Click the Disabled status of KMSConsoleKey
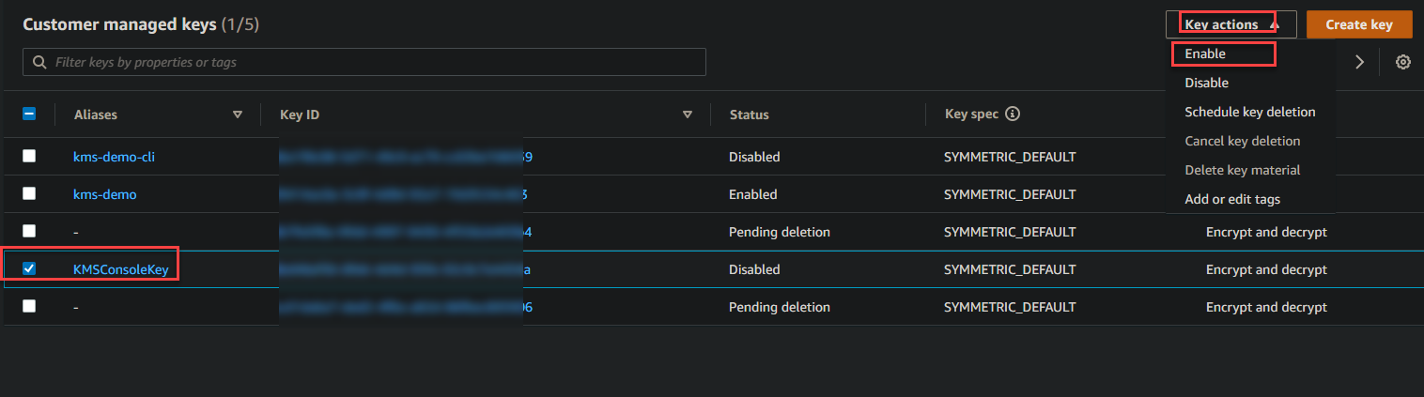1424x397 pixels. [x=754, y=269]
